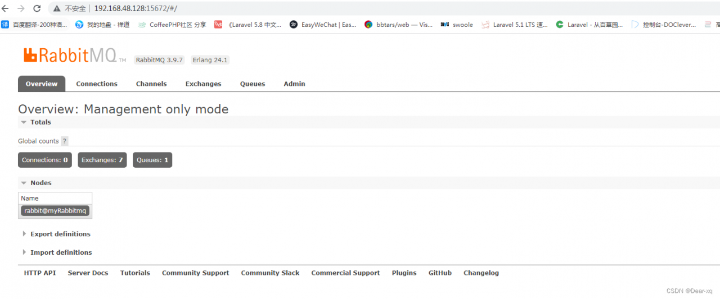The height and width of the screenshot is (299, 720).
Task: Open the Server Docs footer link
Action: 88,273
